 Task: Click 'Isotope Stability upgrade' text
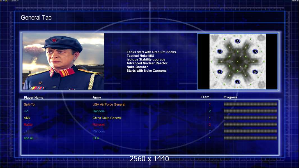click(146, 60)
